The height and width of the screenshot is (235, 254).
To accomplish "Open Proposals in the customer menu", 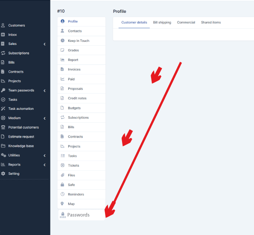I will [82, 89].
